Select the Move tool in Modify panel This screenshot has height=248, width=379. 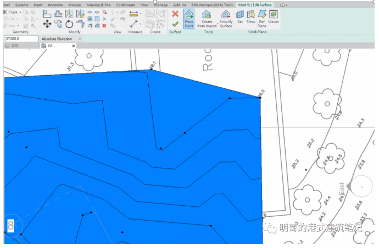click(47, 24)
